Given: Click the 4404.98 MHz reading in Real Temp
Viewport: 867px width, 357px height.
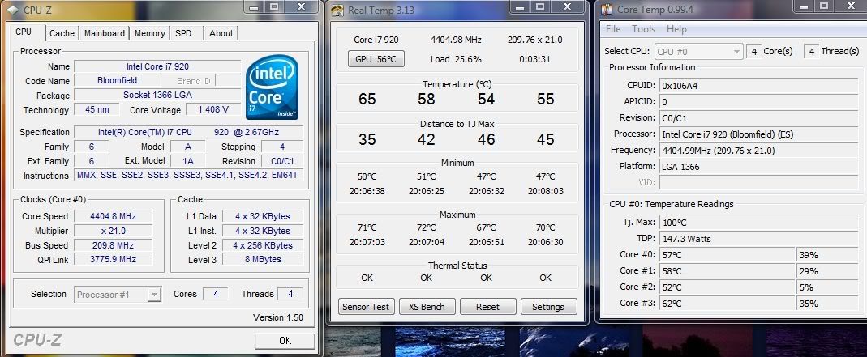Looking at the screenshot, I should click(456, 40).
